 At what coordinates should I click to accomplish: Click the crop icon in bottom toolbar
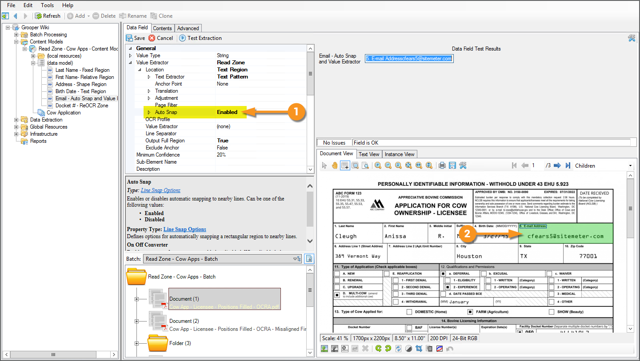pyautogui.click(x=419, y=349)
